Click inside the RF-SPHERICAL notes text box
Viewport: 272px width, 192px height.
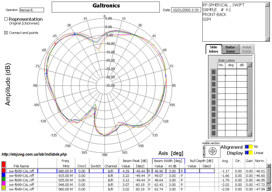pyautogui.click(x=234, y=22)
